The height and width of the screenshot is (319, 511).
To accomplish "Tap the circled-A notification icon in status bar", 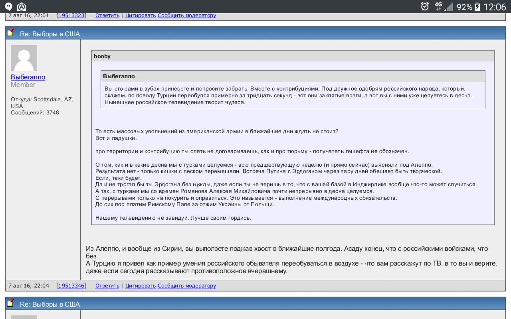I will [x=22, y=7].
